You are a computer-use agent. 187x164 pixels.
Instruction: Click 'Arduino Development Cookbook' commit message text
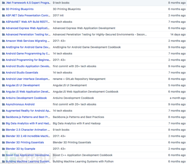click(73, 98)
